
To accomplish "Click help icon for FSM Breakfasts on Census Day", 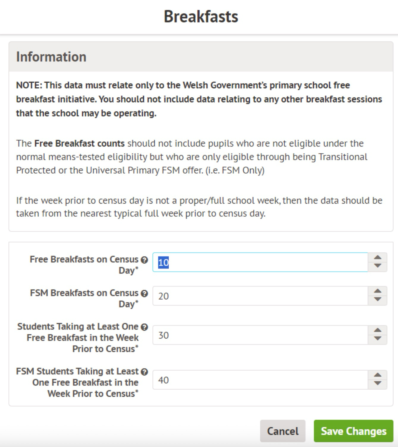I will click(x=144, y=294).
